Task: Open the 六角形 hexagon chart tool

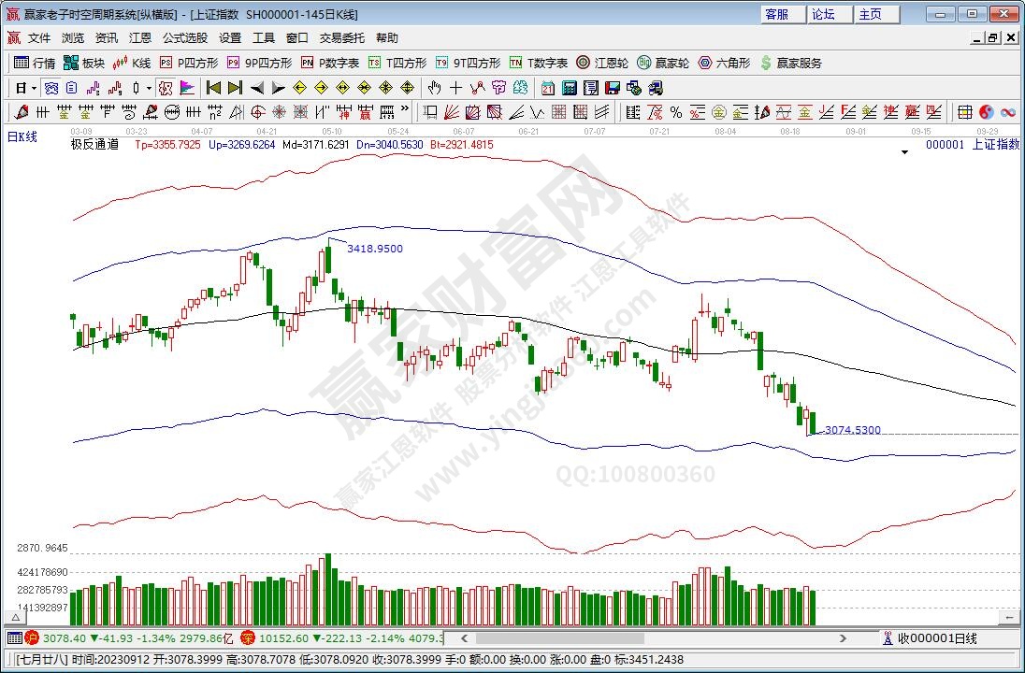Action: pyautogui.click(x=724, y=63)
